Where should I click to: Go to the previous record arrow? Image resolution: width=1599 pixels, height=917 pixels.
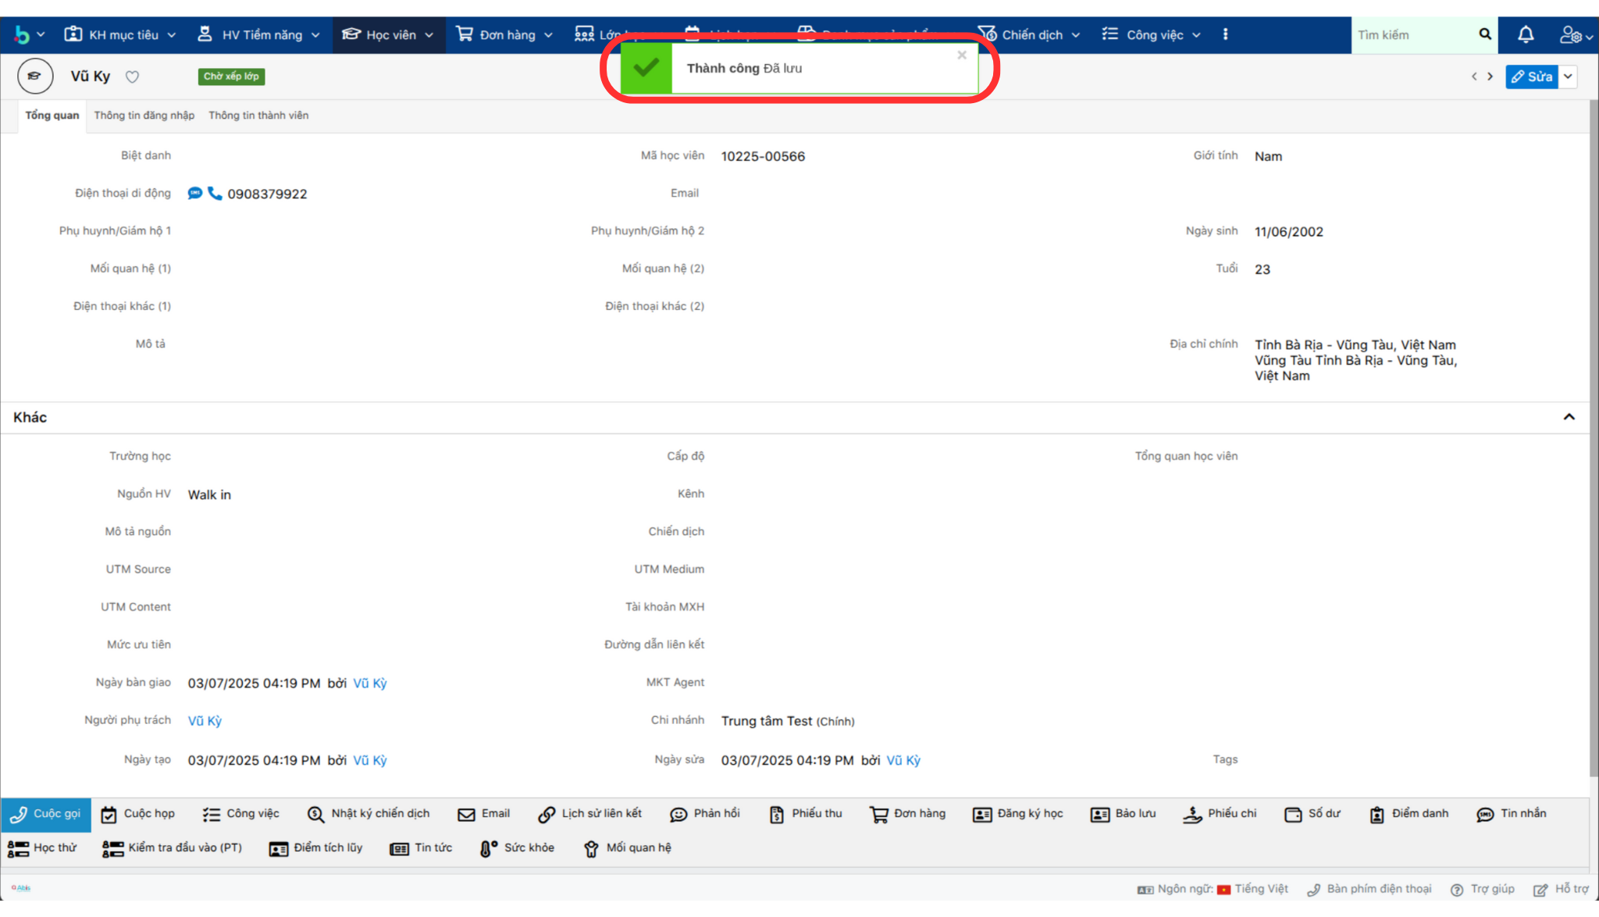(1474, 77)
